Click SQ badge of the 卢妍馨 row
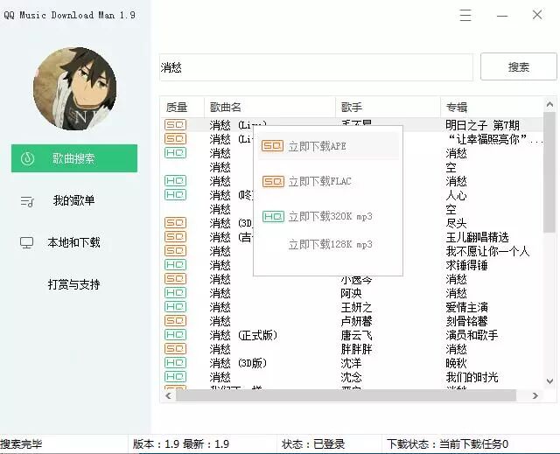 (175, 321)
